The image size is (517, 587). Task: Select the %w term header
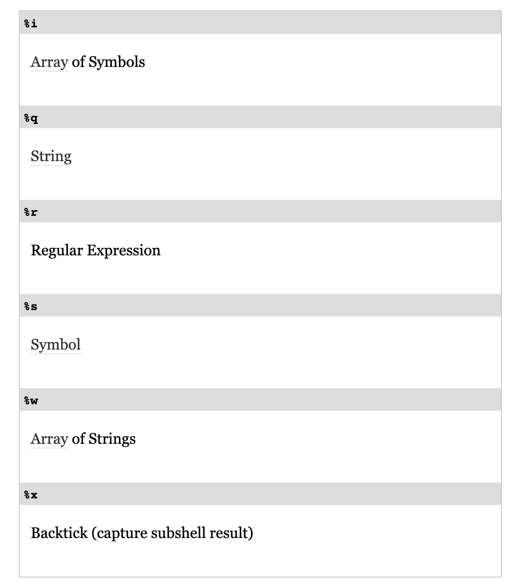tap(31, 400)
